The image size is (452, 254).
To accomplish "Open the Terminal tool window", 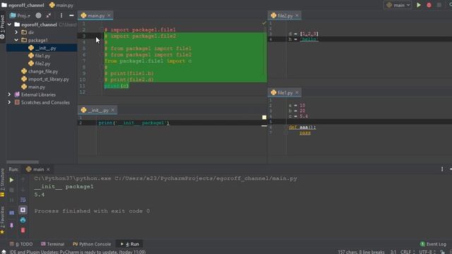I will pyautogui.click(x=52, y=244).
